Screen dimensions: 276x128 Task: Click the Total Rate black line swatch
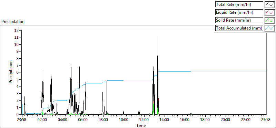269,4
